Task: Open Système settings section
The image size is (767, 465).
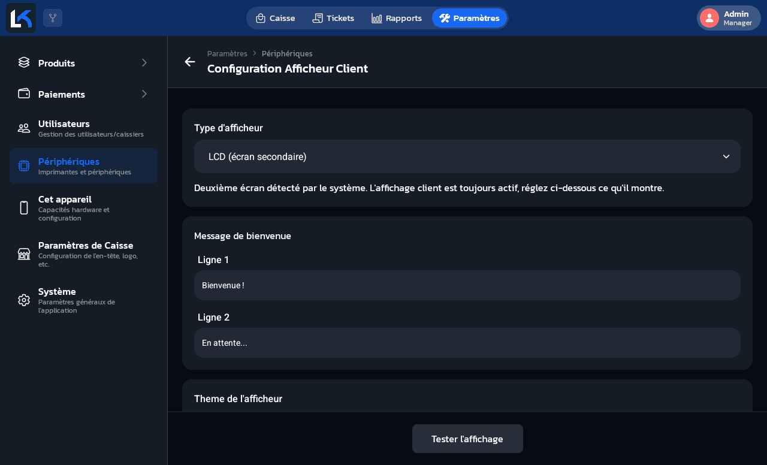Action: (83, 300)
